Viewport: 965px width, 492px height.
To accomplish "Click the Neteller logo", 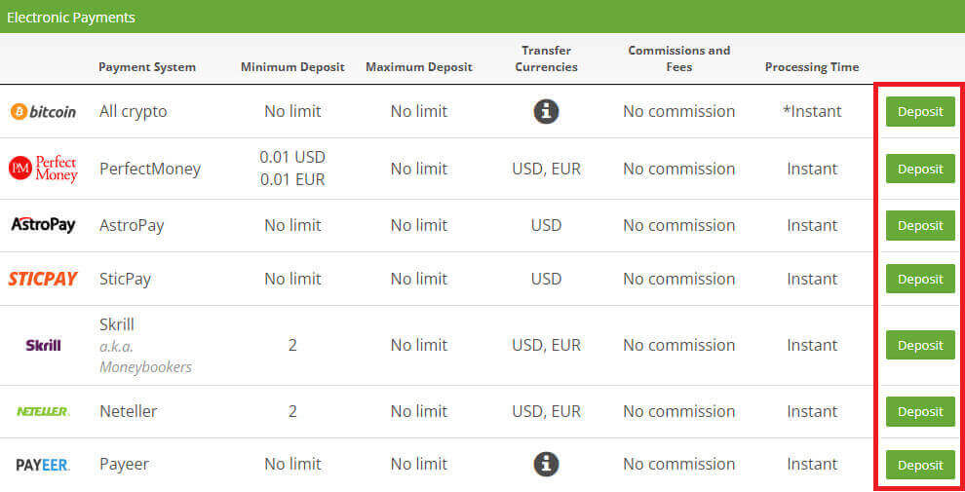I will 43,411.
